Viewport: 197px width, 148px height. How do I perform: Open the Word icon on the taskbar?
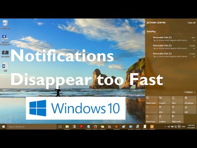click(74, 127)
